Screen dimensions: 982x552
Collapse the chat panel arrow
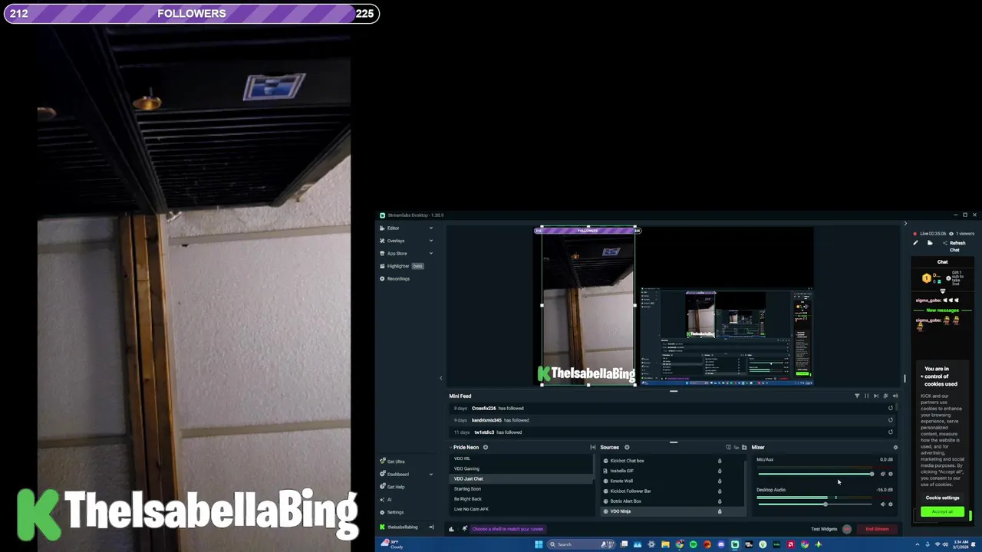click(x=905, y=224)
